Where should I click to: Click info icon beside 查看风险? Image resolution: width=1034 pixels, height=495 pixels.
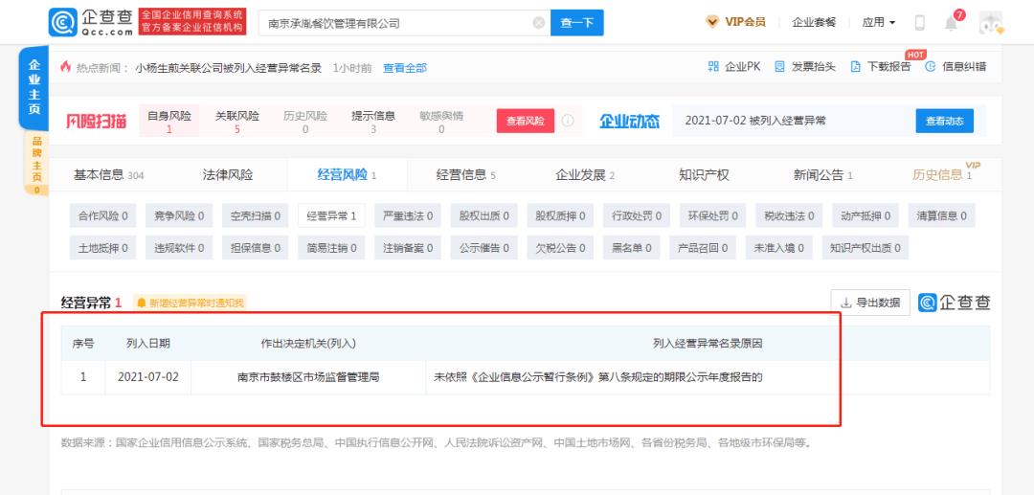[568, 121]
